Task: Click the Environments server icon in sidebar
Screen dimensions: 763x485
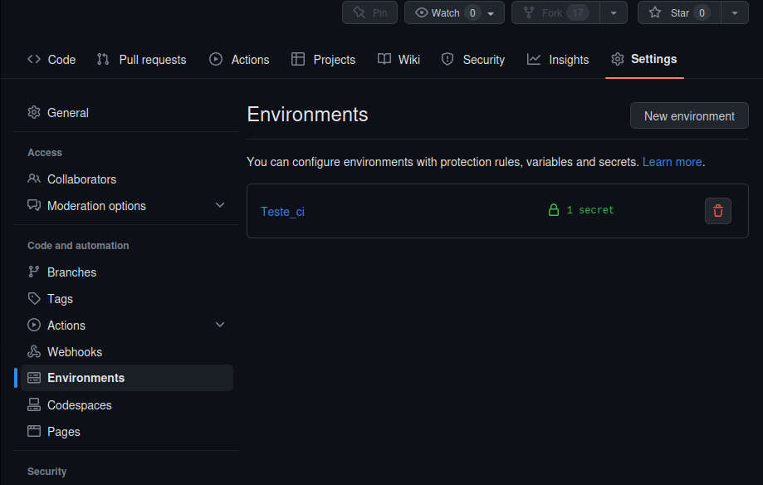Action: [x=34, y=378]
